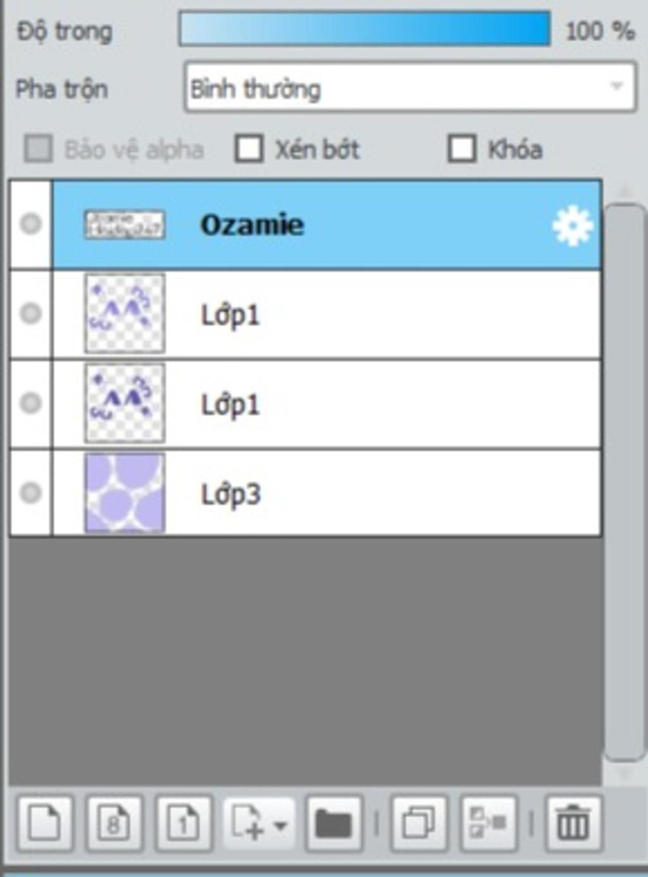Add a new 8-bit layer
This screenshot has width=648, height=877.
point(115,823)
